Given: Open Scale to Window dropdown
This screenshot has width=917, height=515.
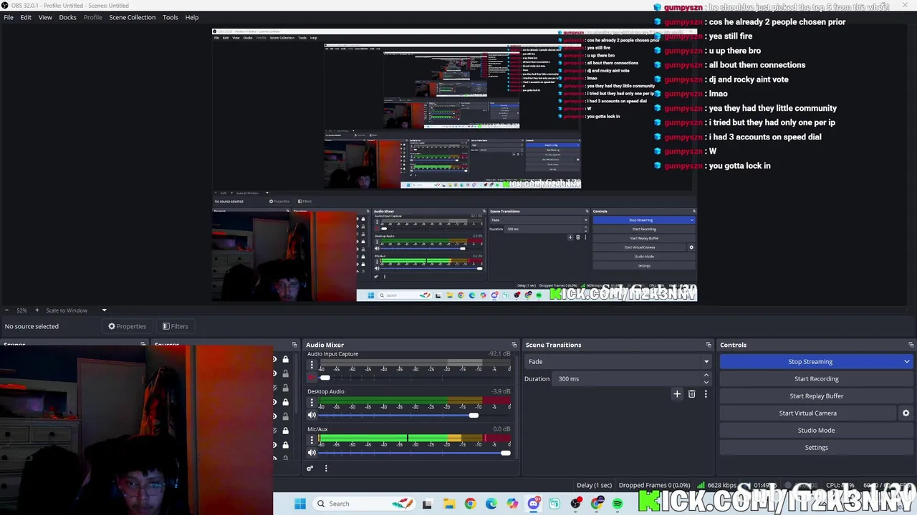Looking at the screenshot, I should click(x=76, y=310).
